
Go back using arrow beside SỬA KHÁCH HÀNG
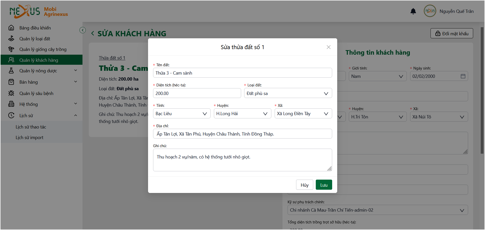tap(93, 33)
